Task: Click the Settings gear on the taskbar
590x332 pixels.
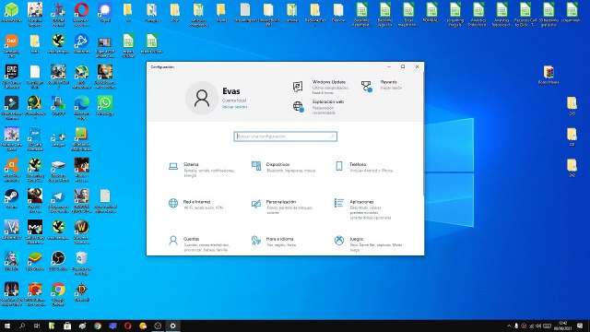Action: [x=172, y=326]
